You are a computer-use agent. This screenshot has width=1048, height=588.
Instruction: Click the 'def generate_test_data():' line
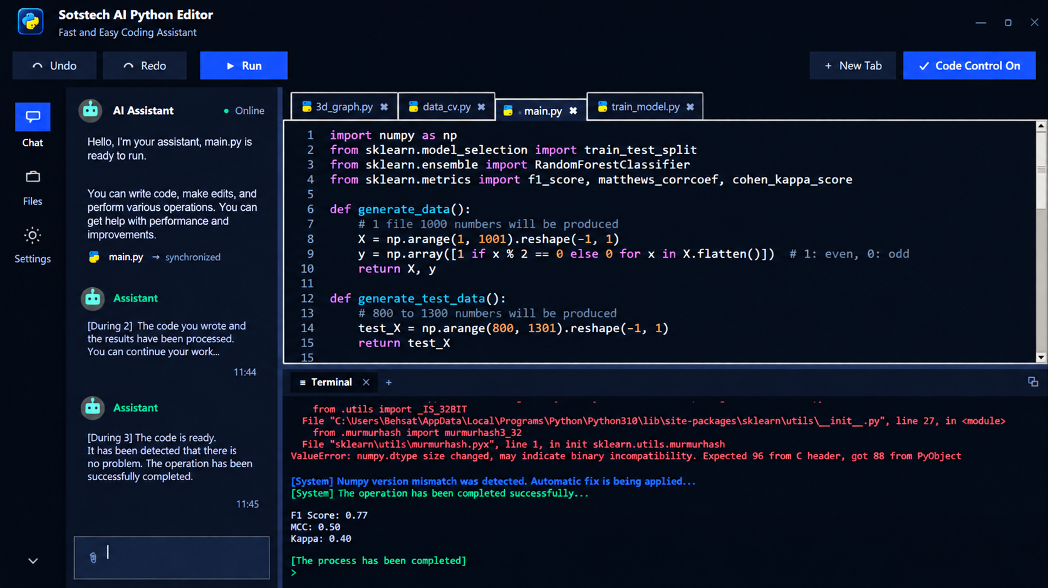pyautogui.click(x=418, y=298)
